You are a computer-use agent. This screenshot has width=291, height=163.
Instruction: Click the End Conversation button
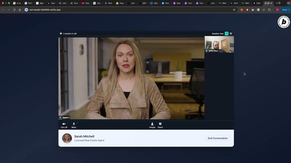click(x=217, y=138)
